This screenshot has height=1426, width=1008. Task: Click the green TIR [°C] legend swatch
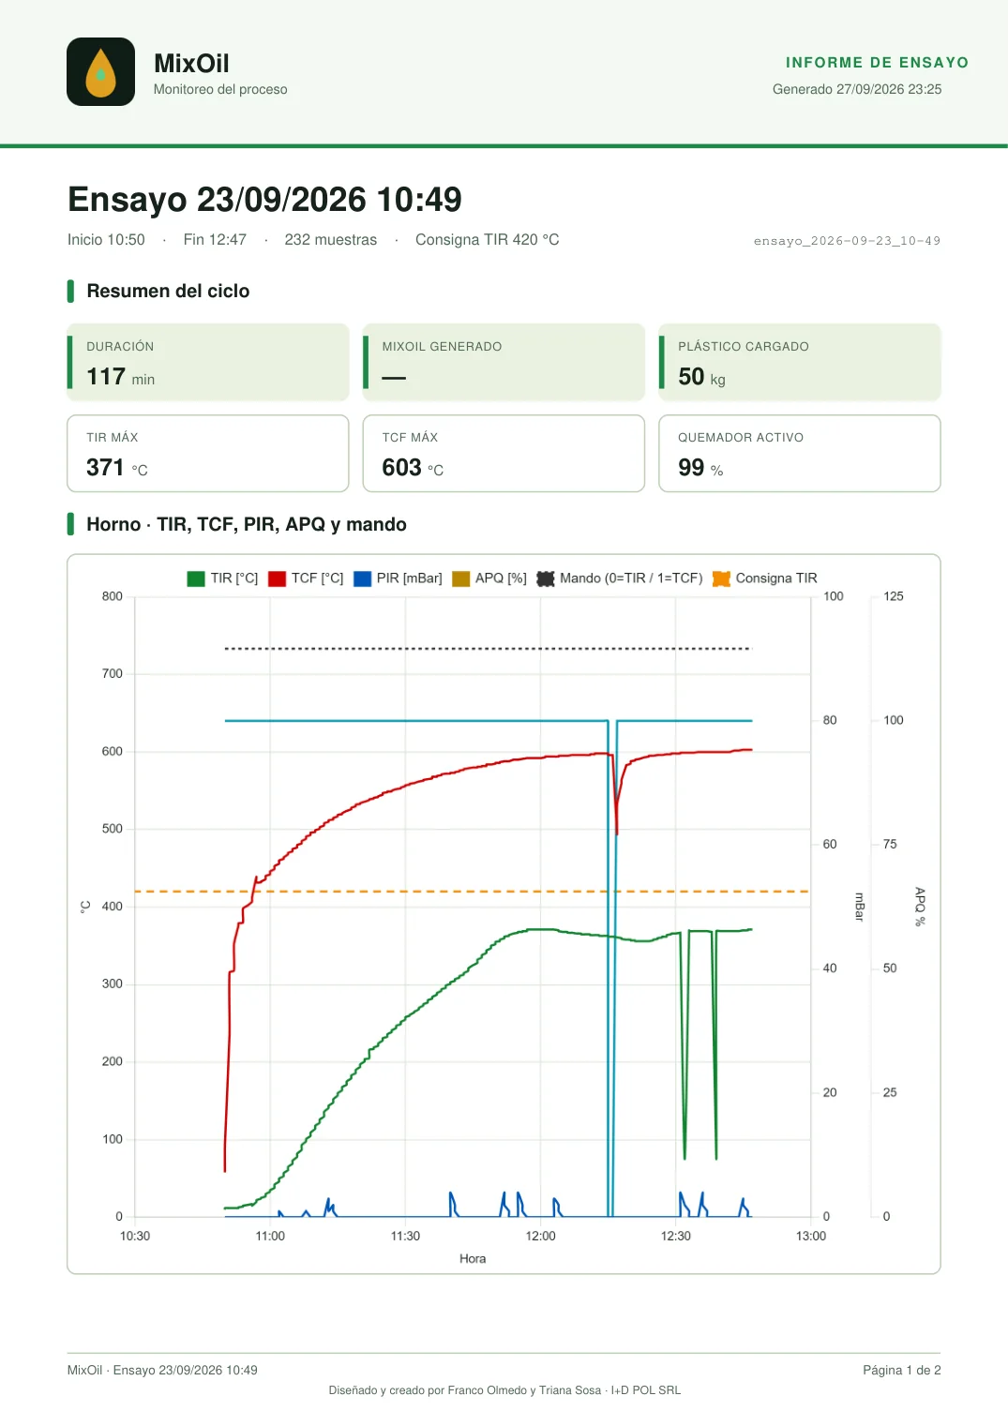click(196, 578)
